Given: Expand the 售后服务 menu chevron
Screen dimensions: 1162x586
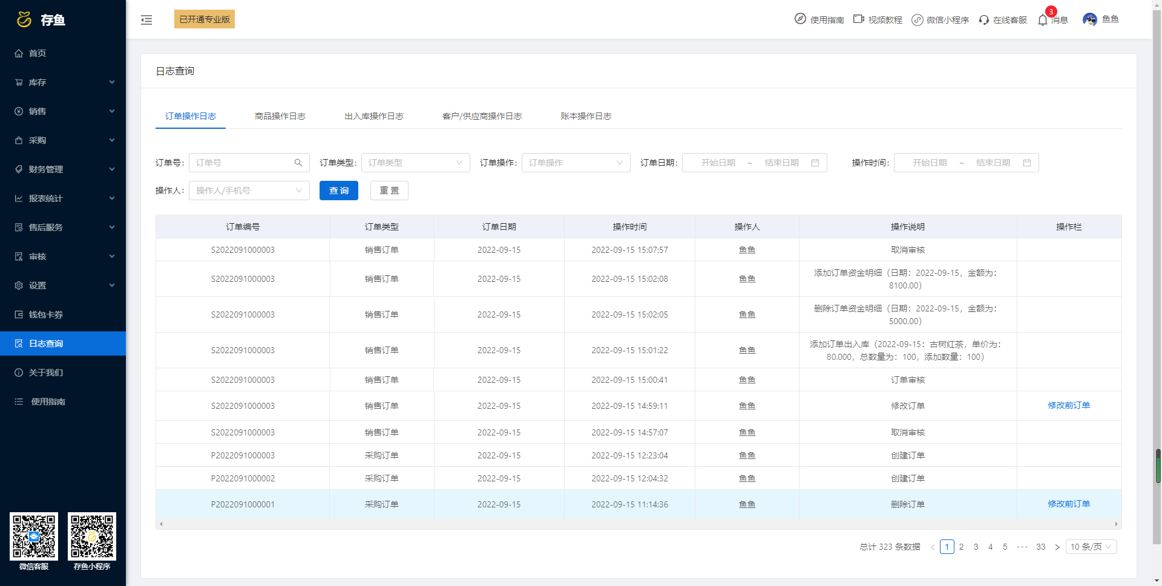Looking at the screenshot, I should (x=112, y=227).
